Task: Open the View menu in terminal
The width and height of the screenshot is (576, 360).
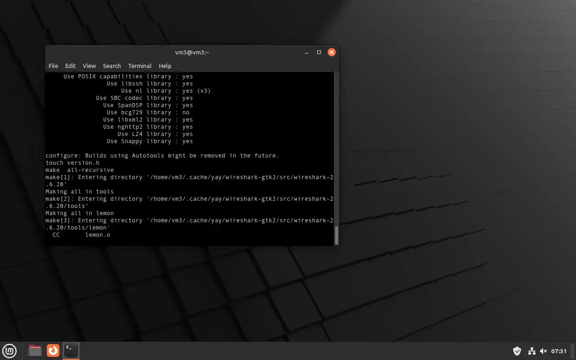Action: coord(89,66)
